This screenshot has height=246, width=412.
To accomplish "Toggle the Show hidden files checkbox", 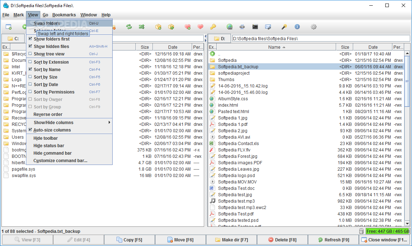I will tap(30, 46).
